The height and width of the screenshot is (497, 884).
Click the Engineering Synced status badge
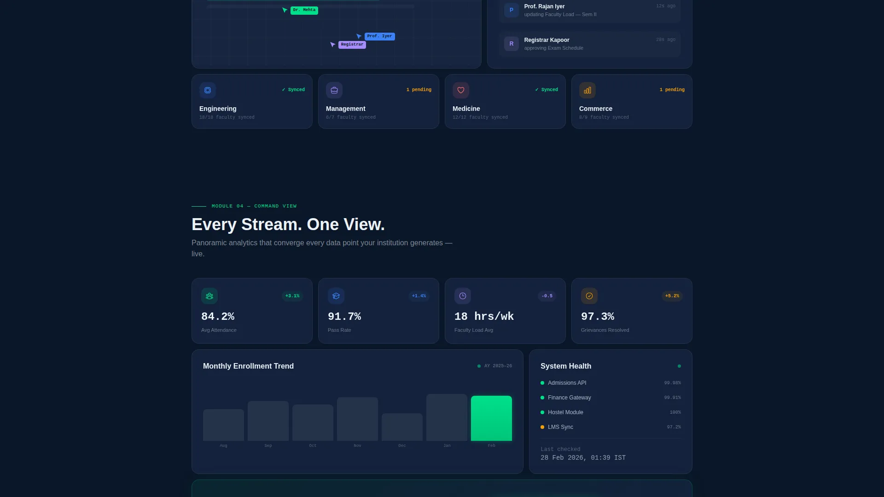point(293,90)
